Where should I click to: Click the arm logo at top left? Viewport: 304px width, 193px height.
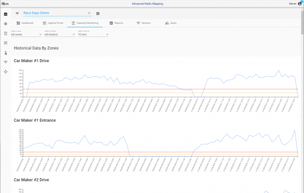5,4
